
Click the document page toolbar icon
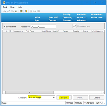click(16, 11)
